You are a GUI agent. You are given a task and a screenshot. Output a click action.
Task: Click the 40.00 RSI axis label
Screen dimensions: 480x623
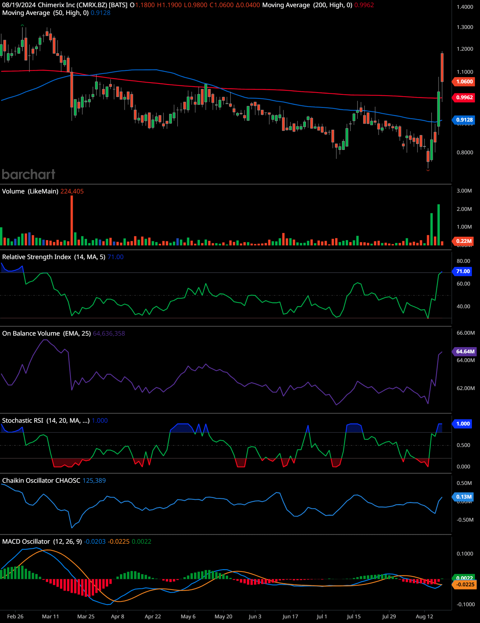click(x=463, y=306)
